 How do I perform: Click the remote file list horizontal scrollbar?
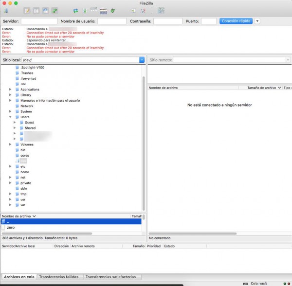[193, 233]
